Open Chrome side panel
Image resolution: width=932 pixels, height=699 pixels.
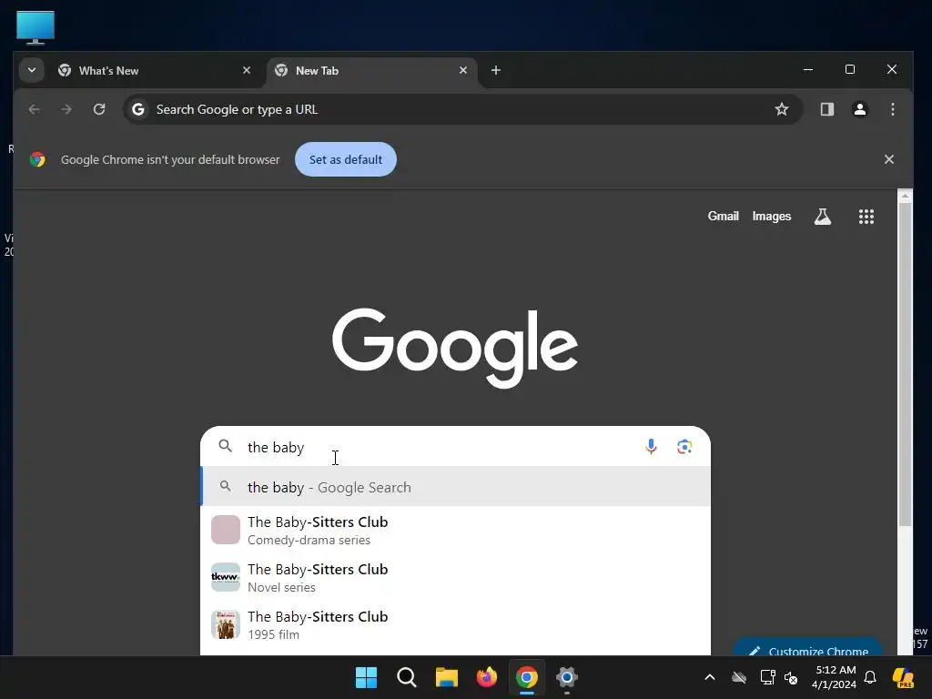(826, 109)
